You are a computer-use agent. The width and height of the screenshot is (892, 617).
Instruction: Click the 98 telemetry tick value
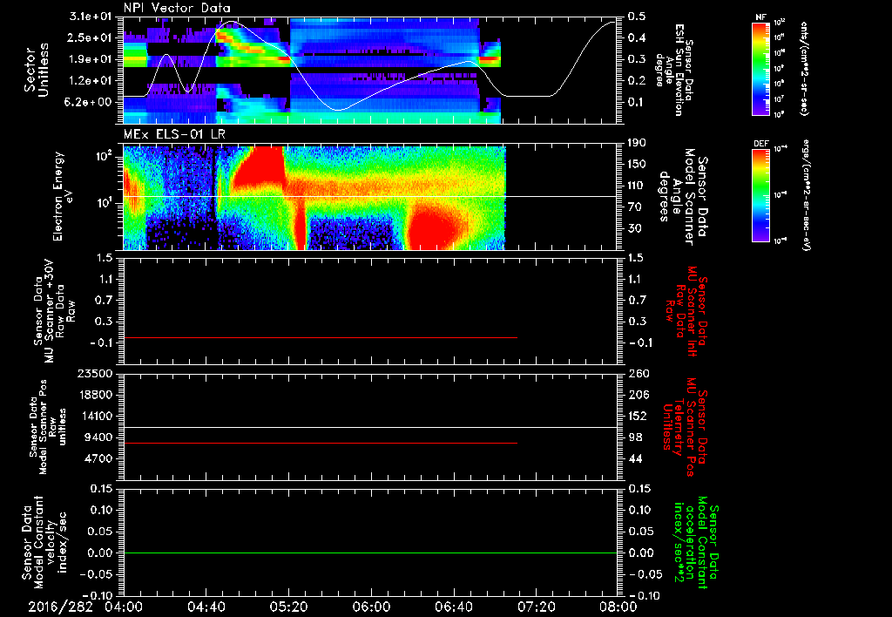[x=634, y=437]
